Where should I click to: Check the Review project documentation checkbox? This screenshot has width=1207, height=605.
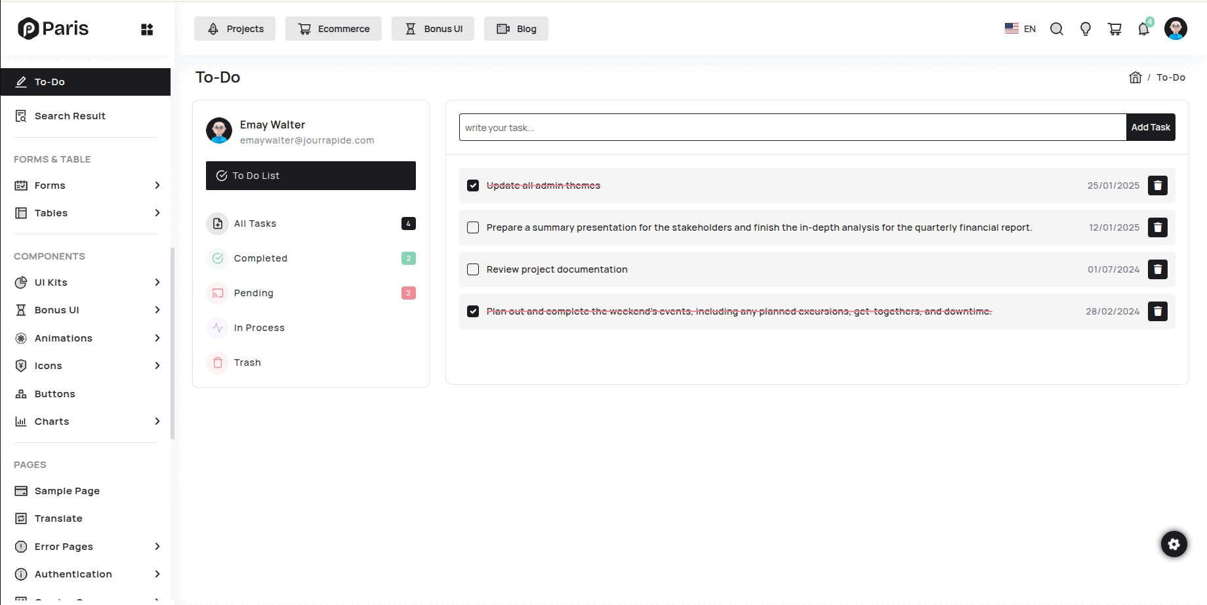pyautogui.click(x=473, y=269)
